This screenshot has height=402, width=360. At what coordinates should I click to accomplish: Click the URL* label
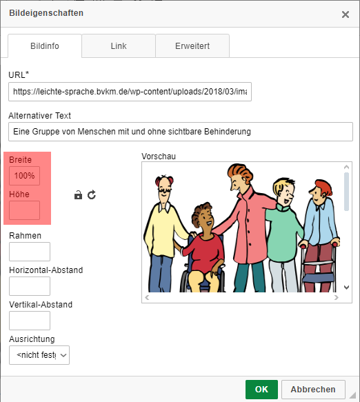click(x=19, y=75)
